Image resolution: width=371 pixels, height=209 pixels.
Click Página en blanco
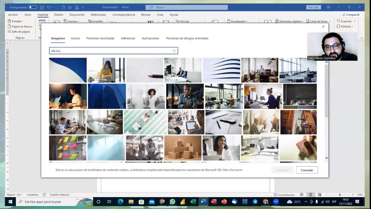[x=20, y=26]
